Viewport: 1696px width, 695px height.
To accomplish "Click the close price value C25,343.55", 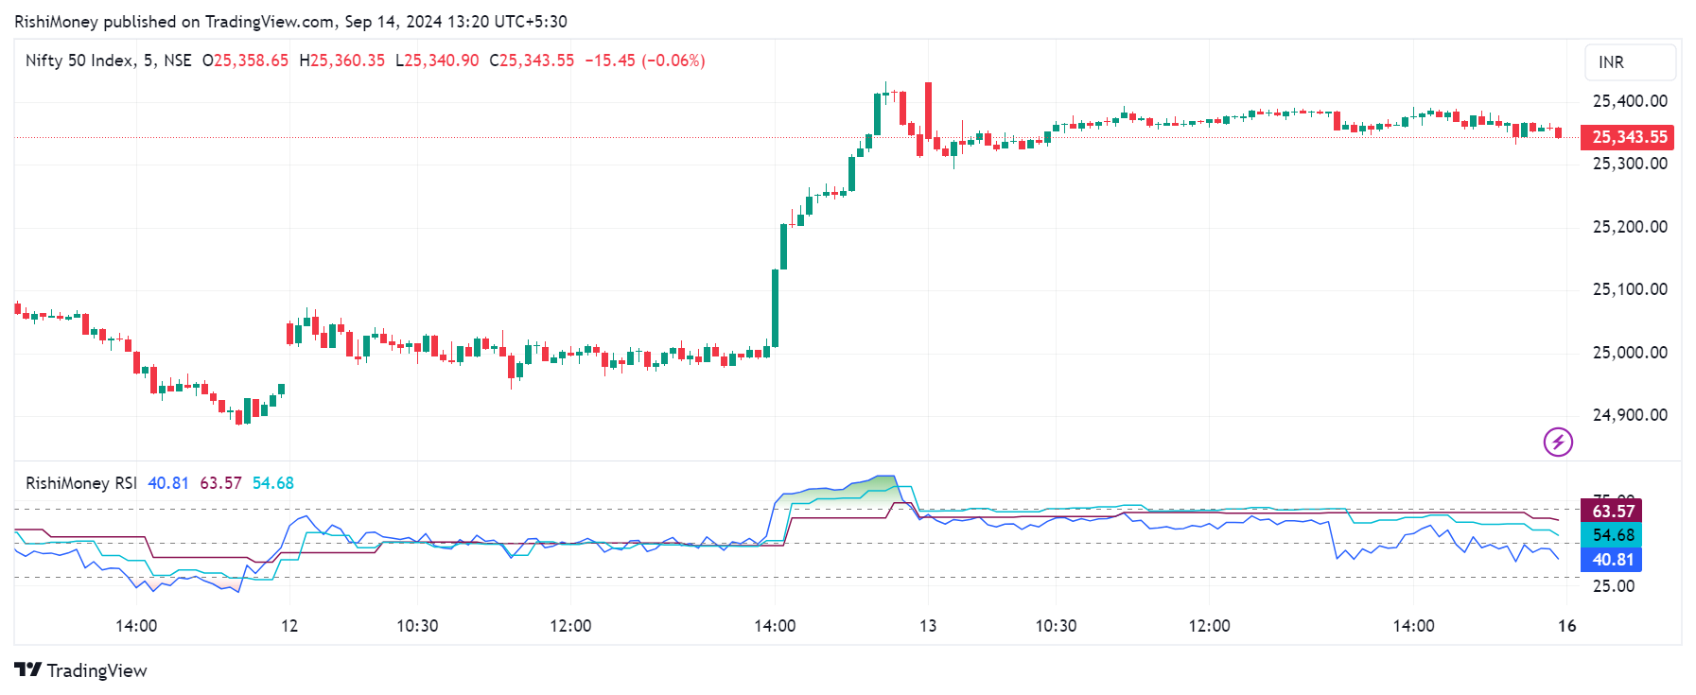I will (x=532, y=61).
